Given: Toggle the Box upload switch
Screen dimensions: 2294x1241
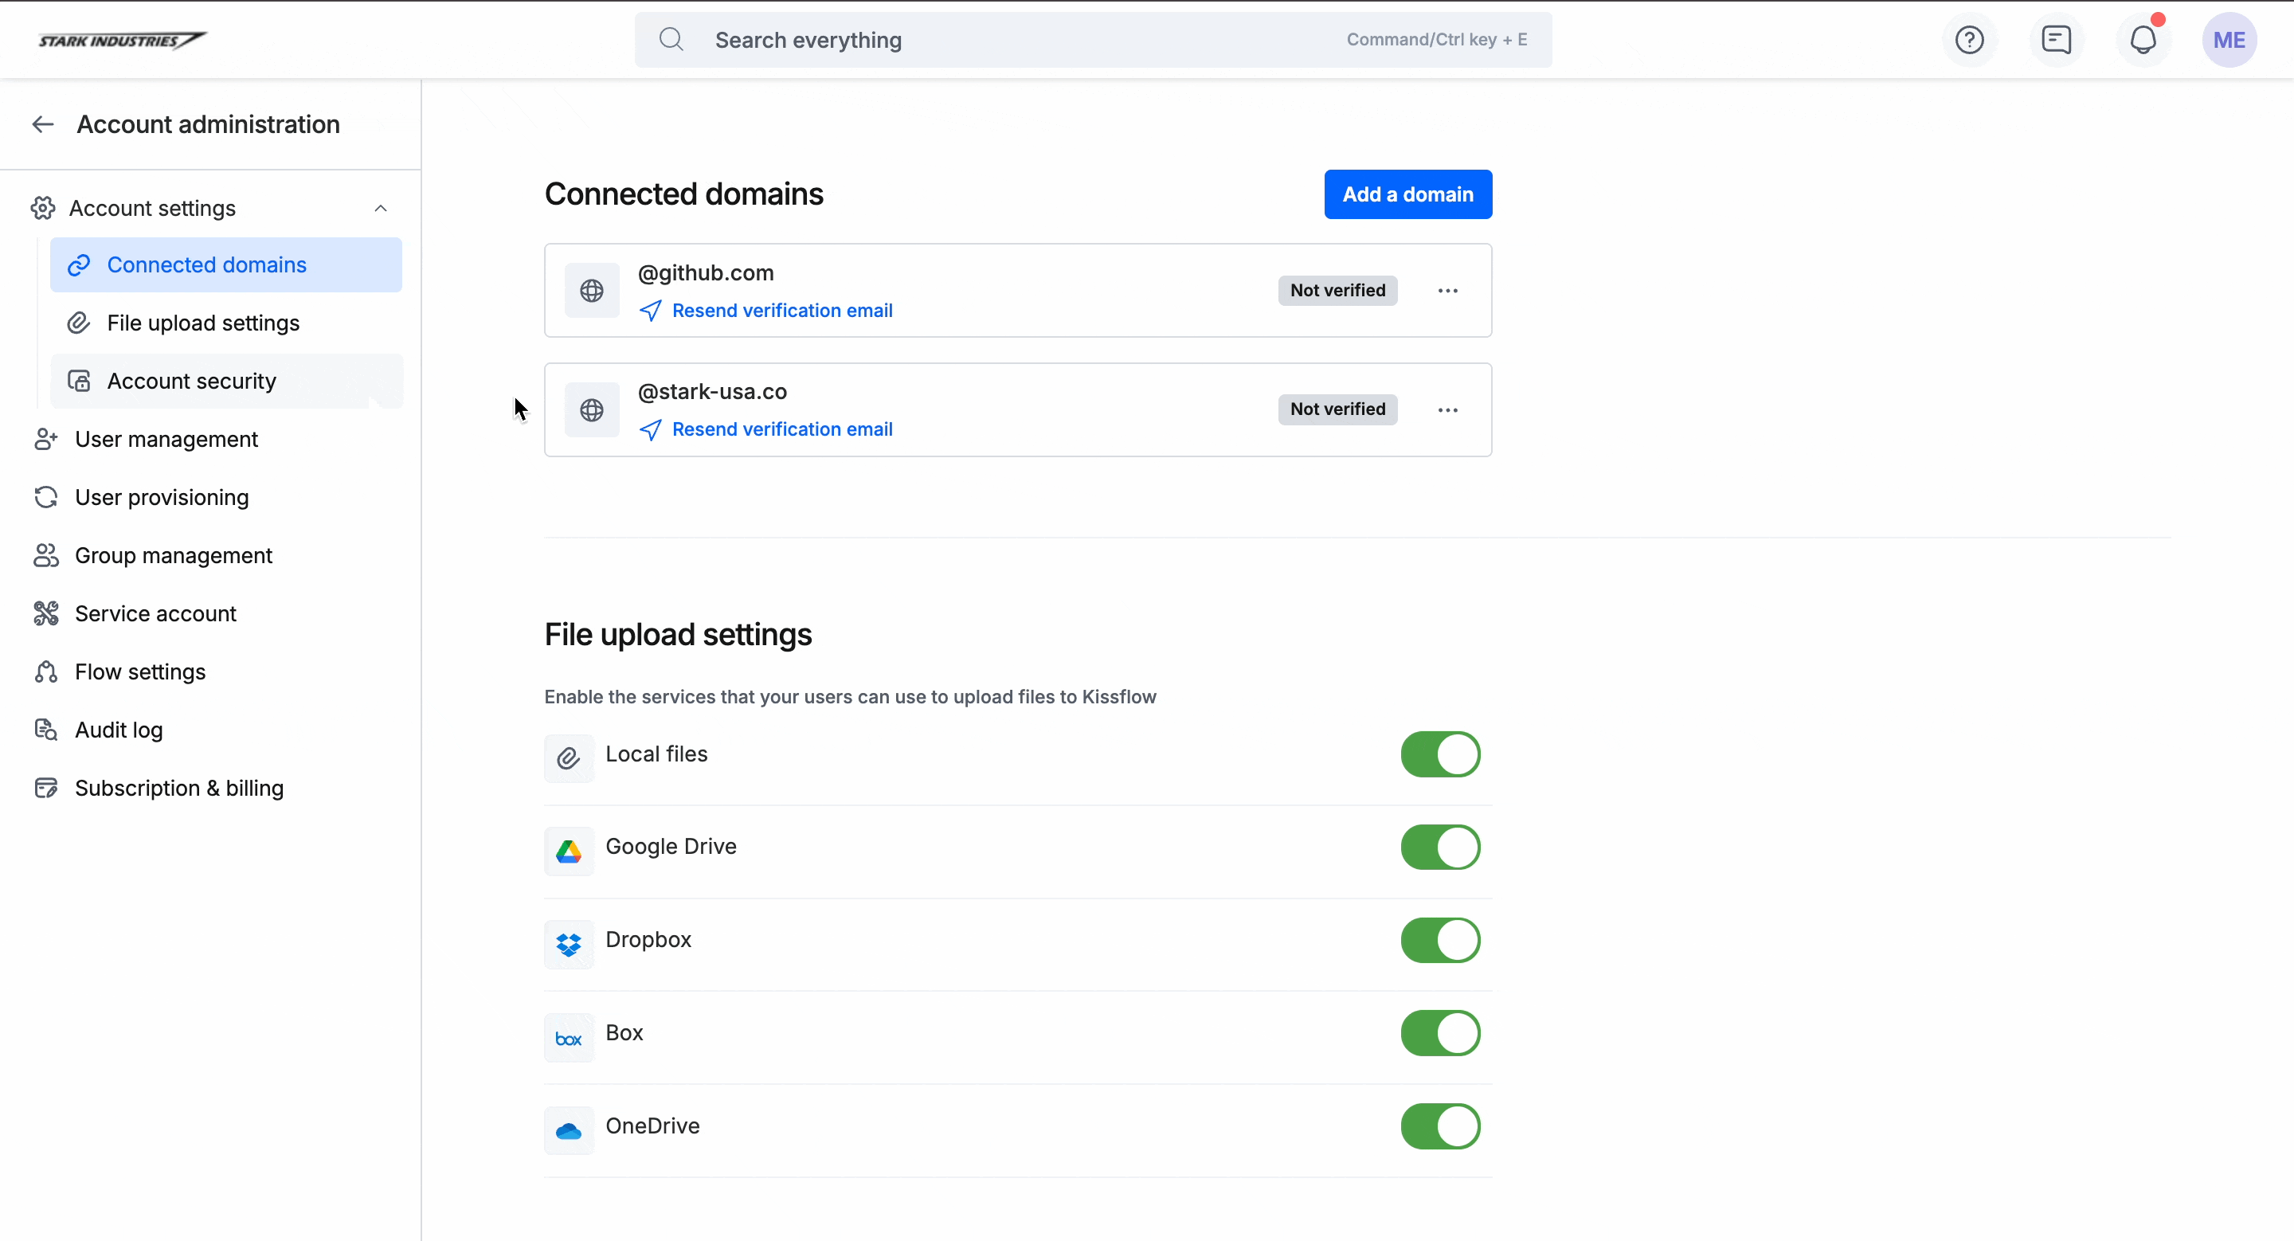Looking at the screenshot, I should tap(1440, 1034).
